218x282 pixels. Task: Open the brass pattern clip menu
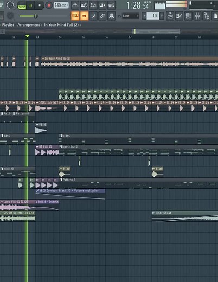coord(61,136)
